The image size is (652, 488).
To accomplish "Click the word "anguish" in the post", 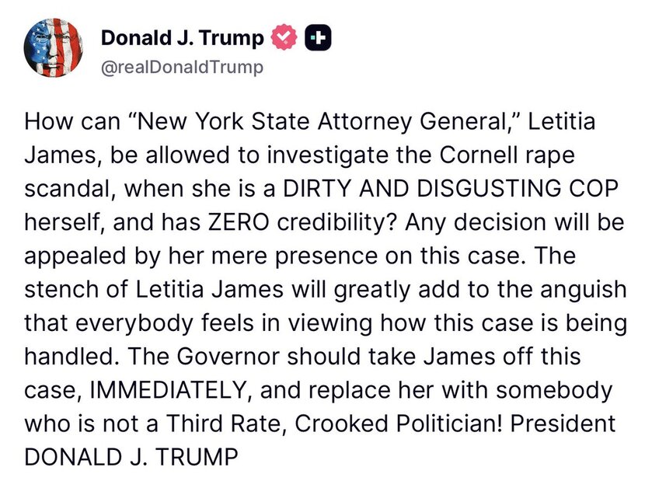I will [584, 291].
